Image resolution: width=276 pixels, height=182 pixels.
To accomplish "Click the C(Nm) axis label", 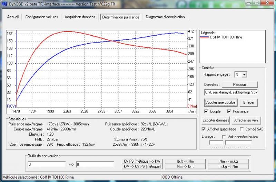I will [x=192, y=106].
